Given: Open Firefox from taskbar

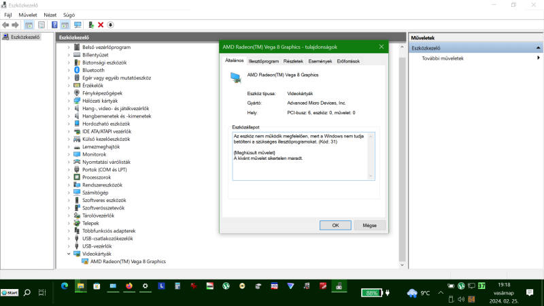Looking at the screenshot, I should pos(129,286).
